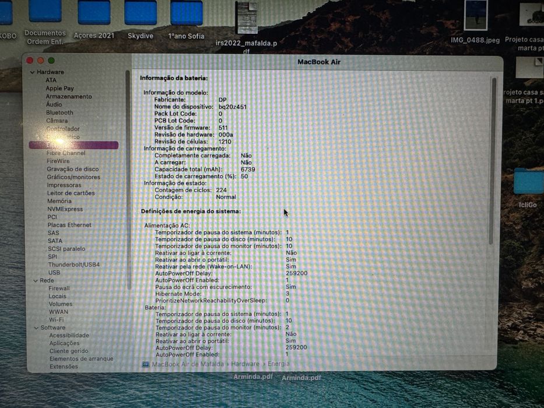The width and height of the screenshot is (544, 408).
Task: Click the Informação da bateria heading
Action: 174,79
